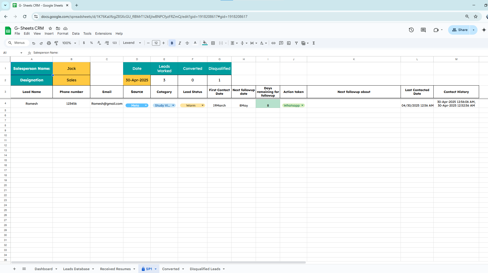Open the fill color picker
The height and width of the screenshot is (273, 488).
click(x=205, y=43)
